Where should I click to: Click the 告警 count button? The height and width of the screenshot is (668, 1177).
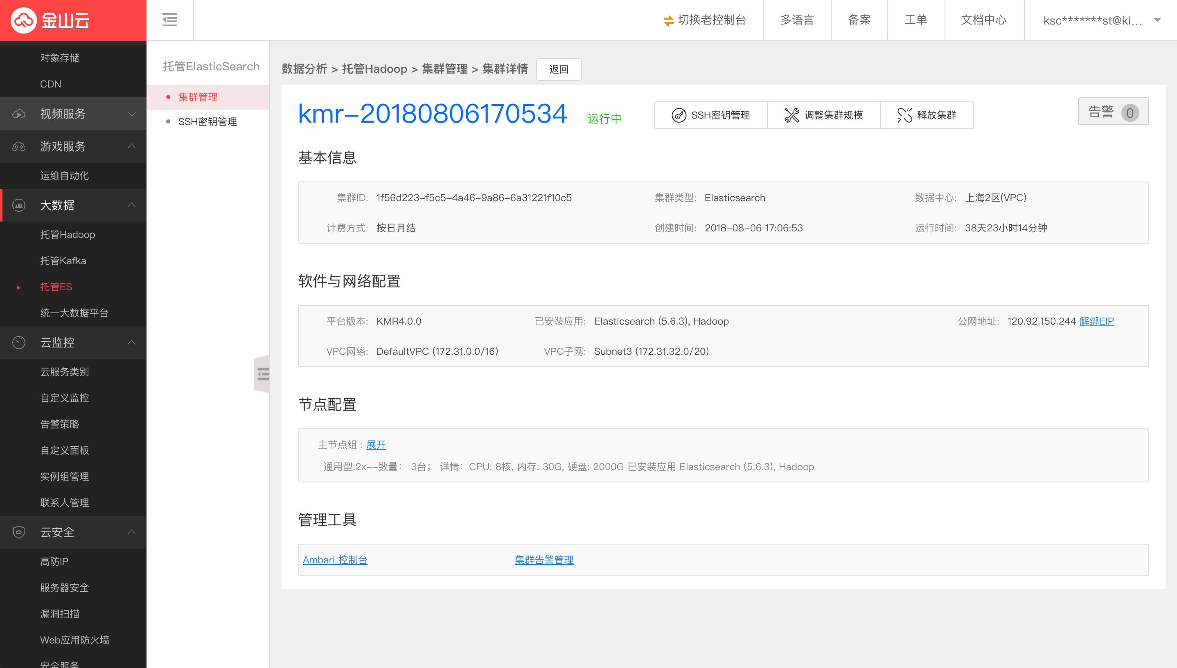1113,112
